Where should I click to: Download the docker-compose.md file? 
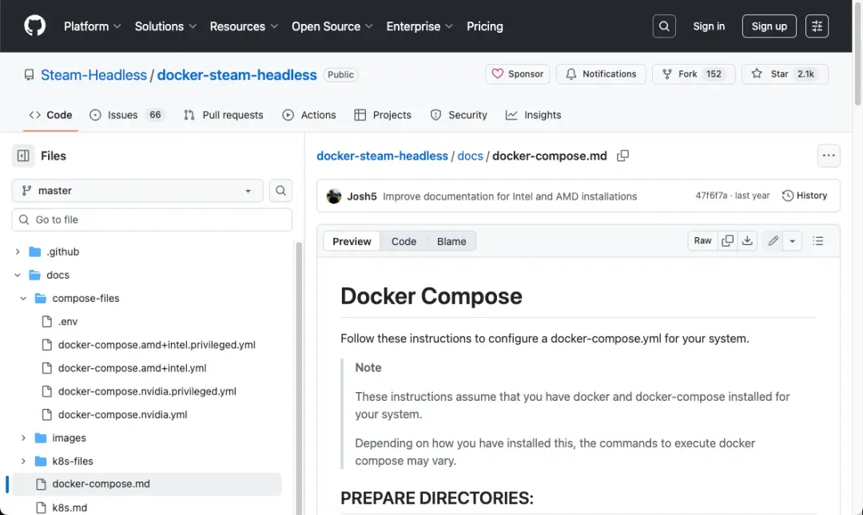[747, 240]
